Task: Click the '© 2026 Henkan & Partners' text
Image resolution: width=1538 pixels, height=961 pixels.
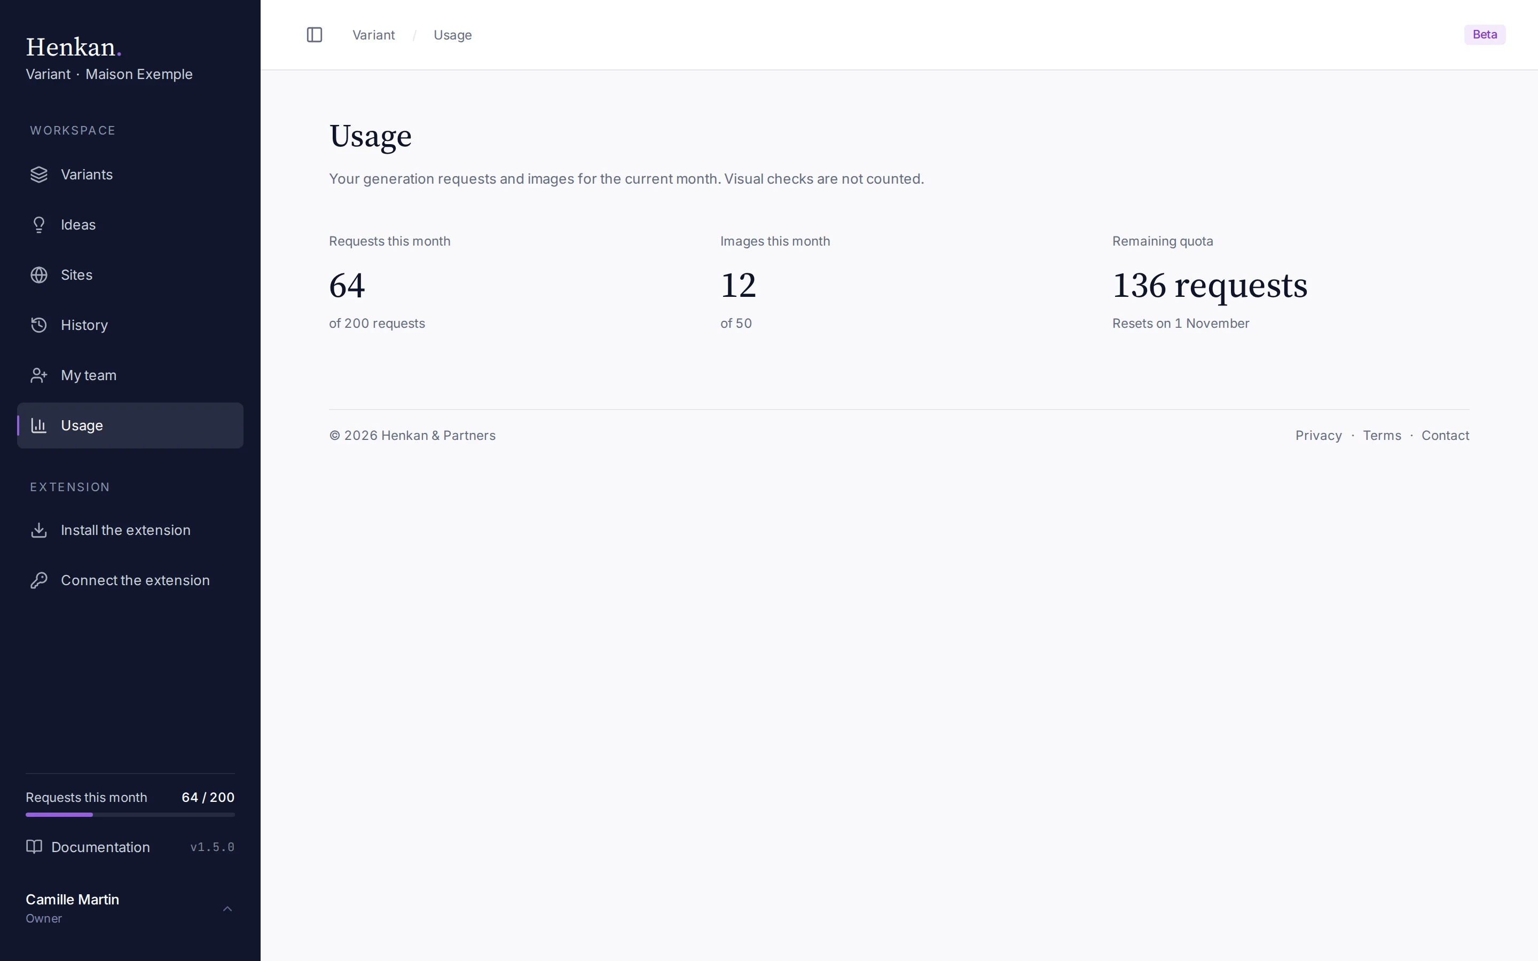Action: coord(412,435)
